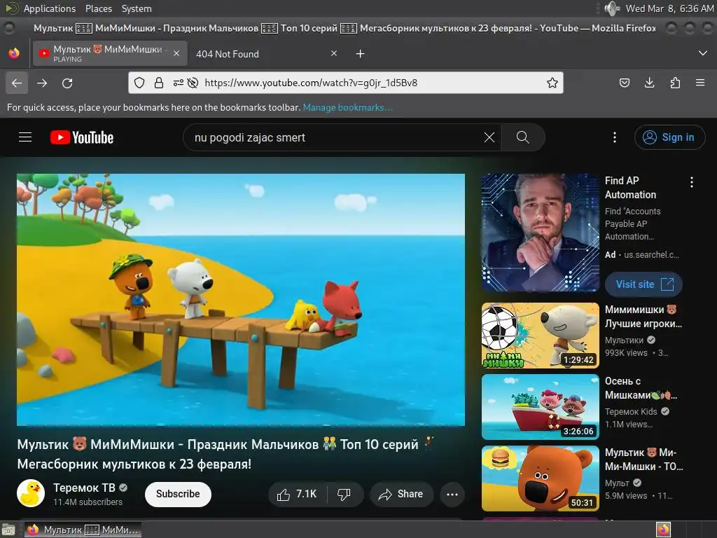Close the 404 Not Found tab

pos(334,53)
